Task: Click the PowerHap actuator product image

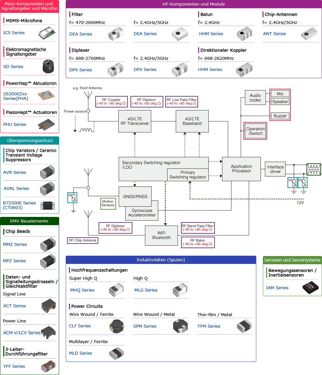Action: [x=47, y=96]
